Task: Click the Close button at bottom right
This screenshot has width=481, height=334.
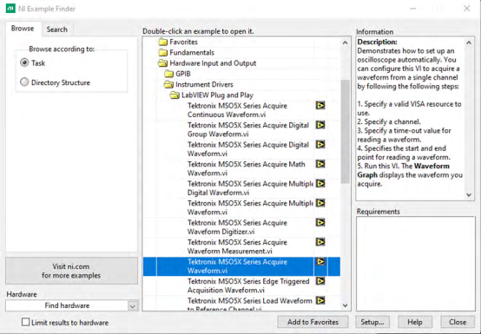Action: (458, 322)
